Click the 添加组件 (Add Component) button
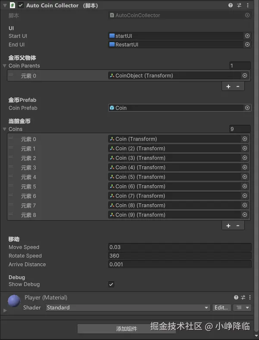 (x=127, y=329)
